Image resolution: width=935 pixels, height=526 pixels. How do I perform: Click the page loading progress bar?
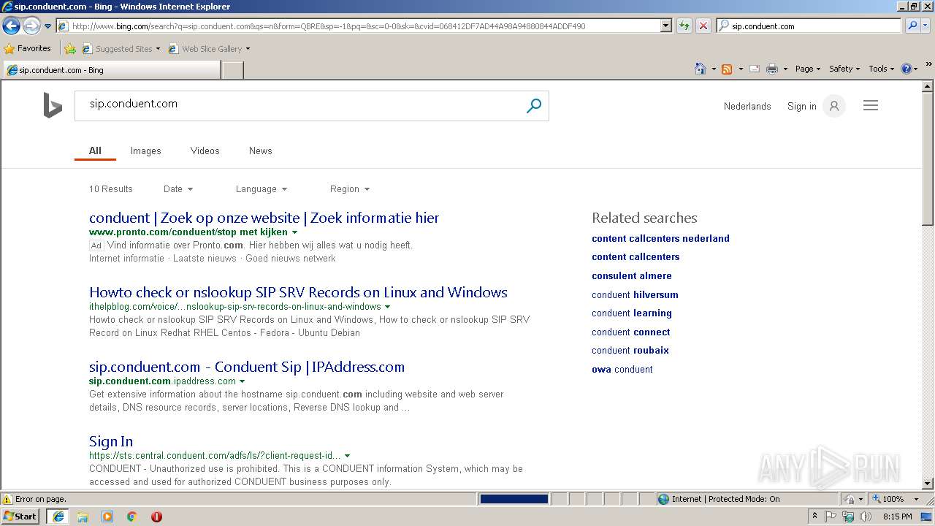point(514,499)
